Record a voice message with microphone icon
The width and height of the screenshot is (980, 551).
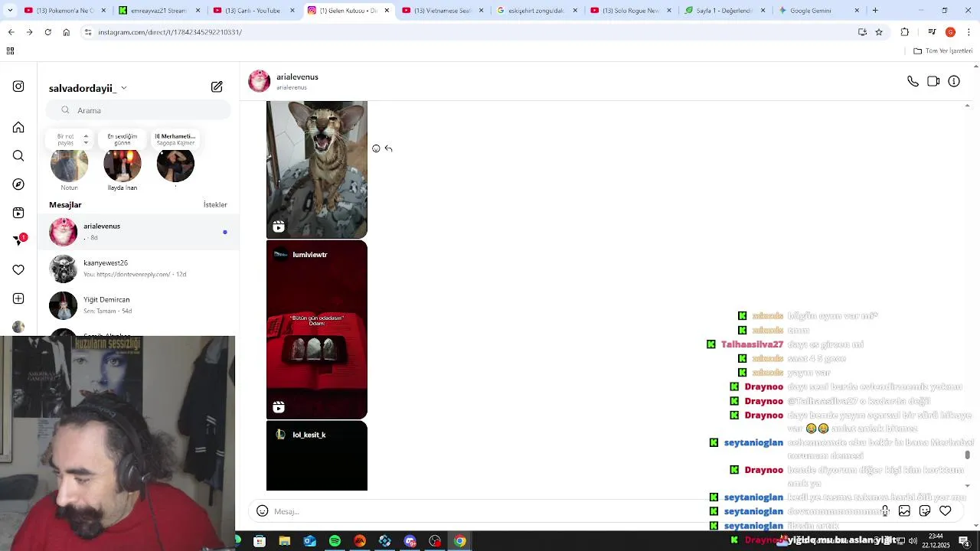tap(885, 510)
